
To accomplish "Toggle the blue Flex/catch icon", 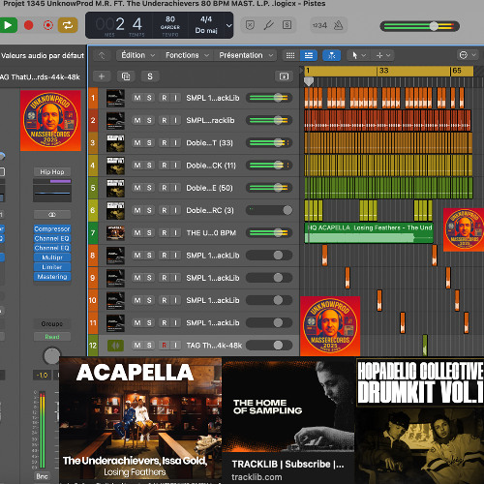I will [x=331, y=55].
